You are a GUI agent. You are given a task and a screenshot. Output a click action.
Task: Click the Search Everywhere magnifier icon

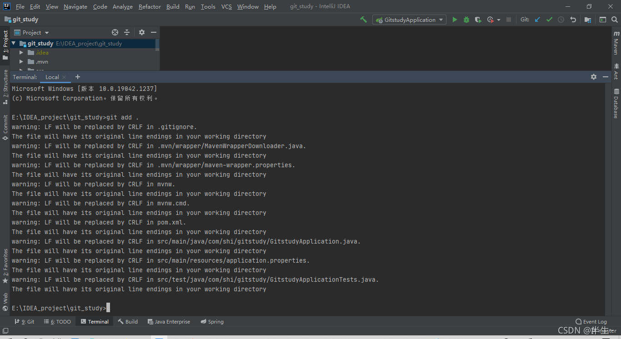[614, 20]
